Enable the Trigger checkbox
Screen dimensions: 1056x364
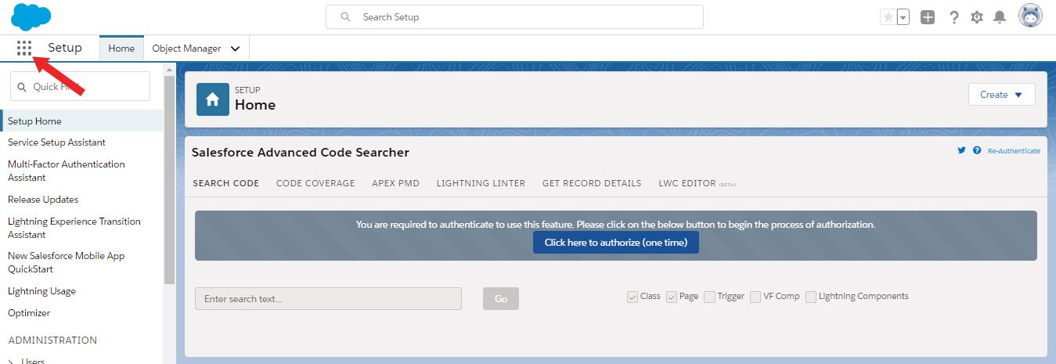[x=709, y=297]
